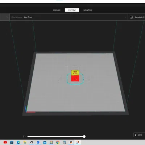The image size is (145, 145).
Task: Open Microsoft Store from the taskbar
Action: tap(12, 142)
